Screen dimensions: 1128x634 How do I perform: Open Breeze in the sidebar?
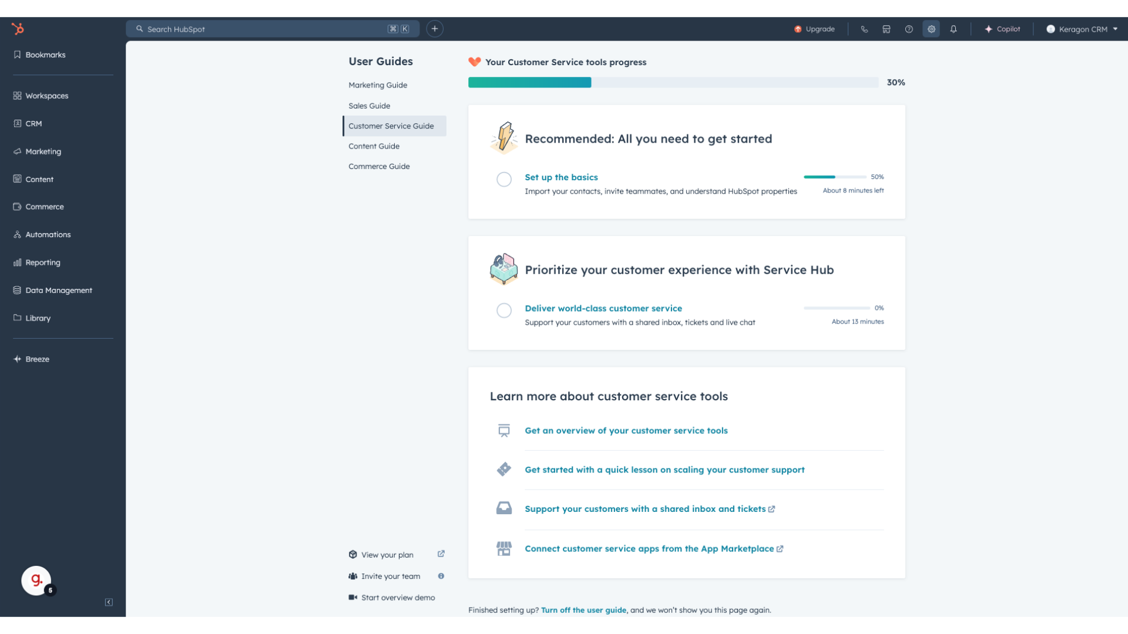tap(31, 359)
